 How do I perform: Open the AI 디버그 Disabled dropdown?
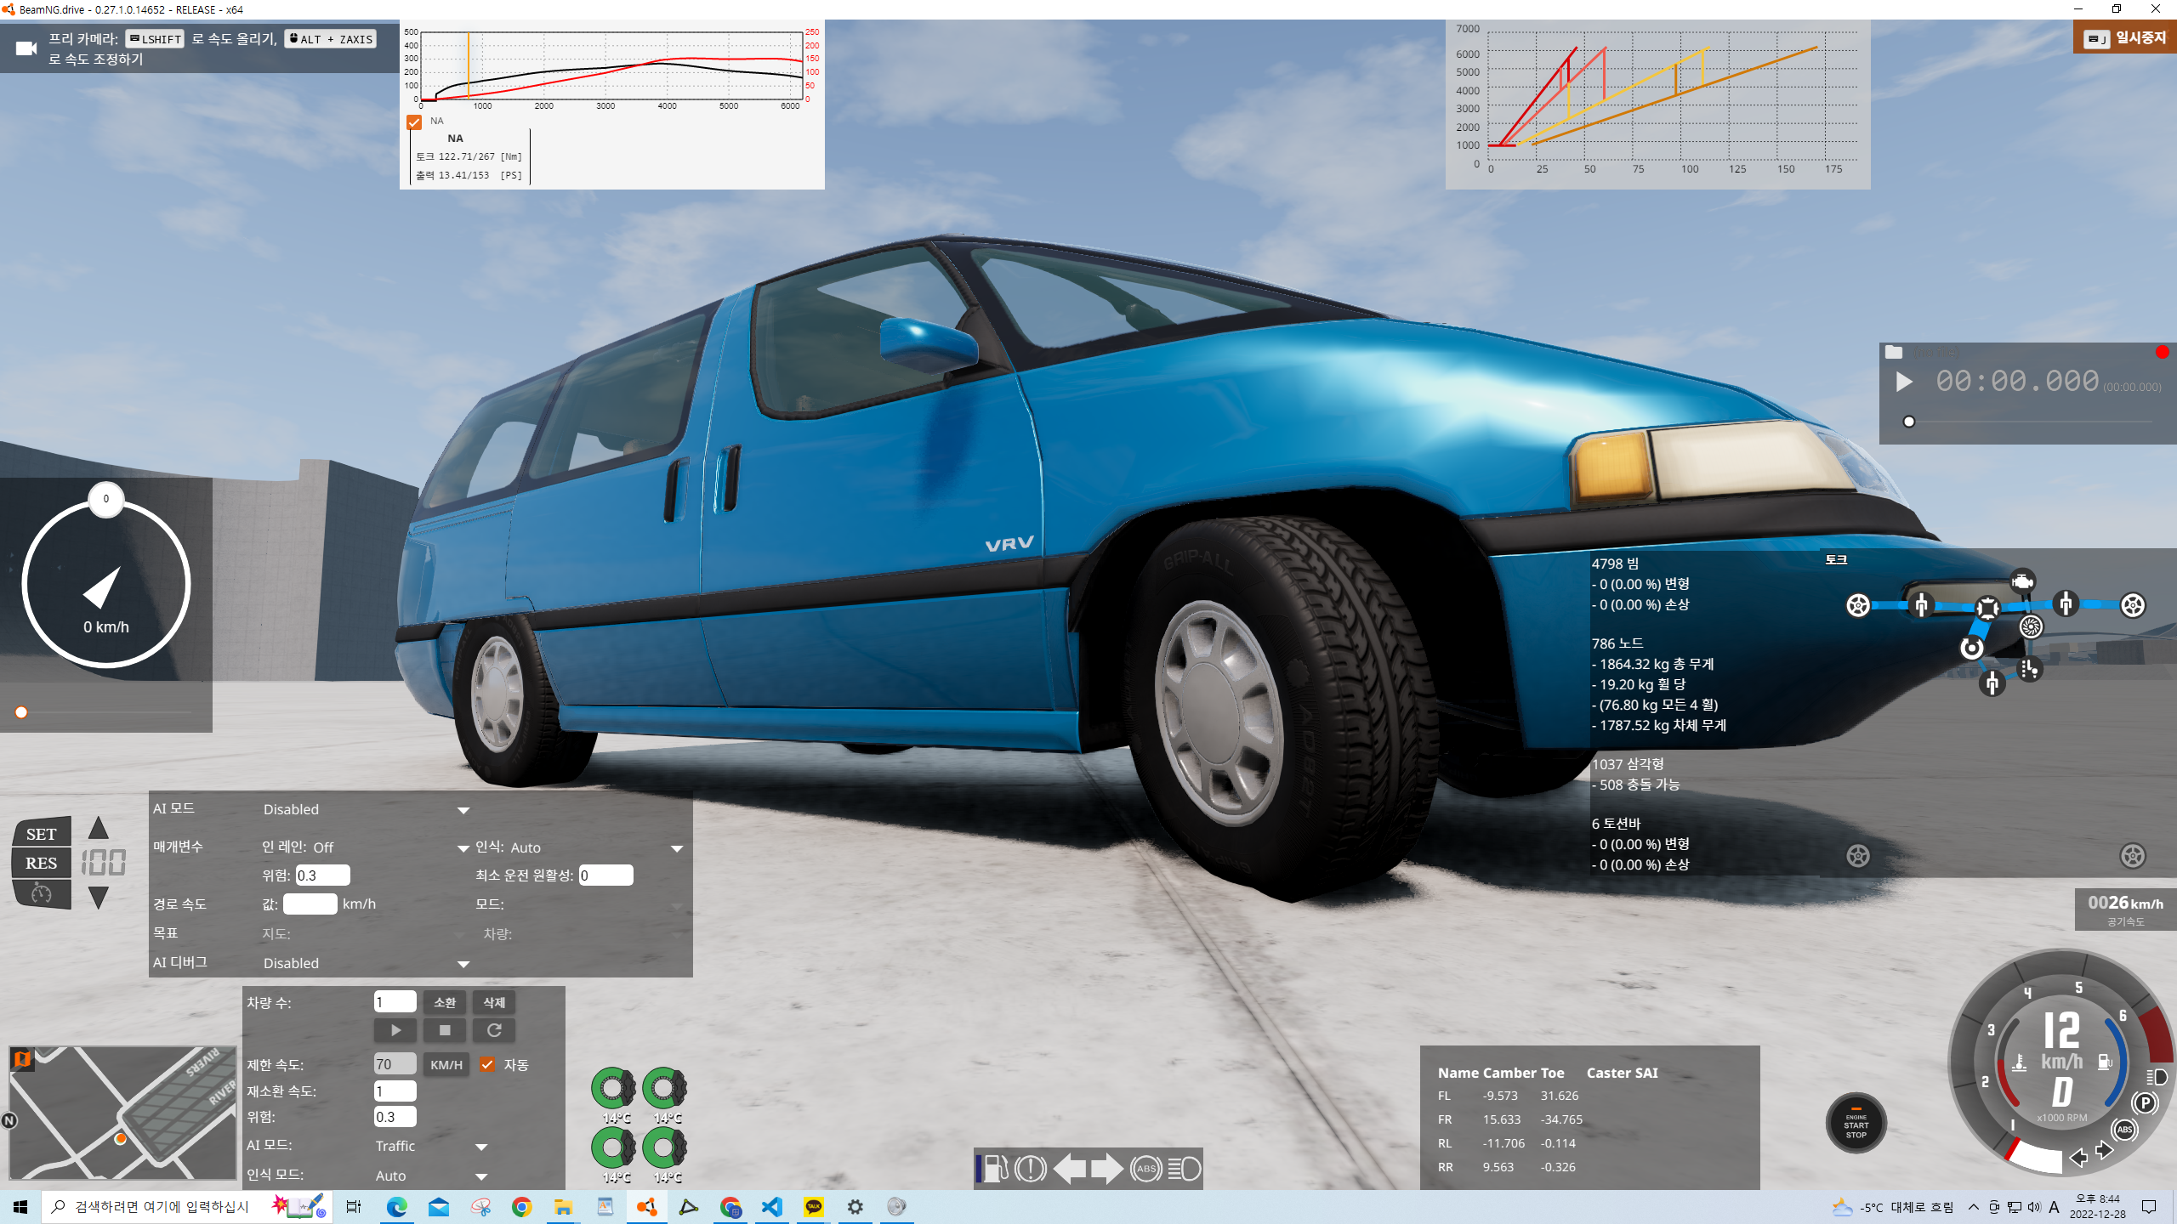pyautogui.click(x=367, y=963)
